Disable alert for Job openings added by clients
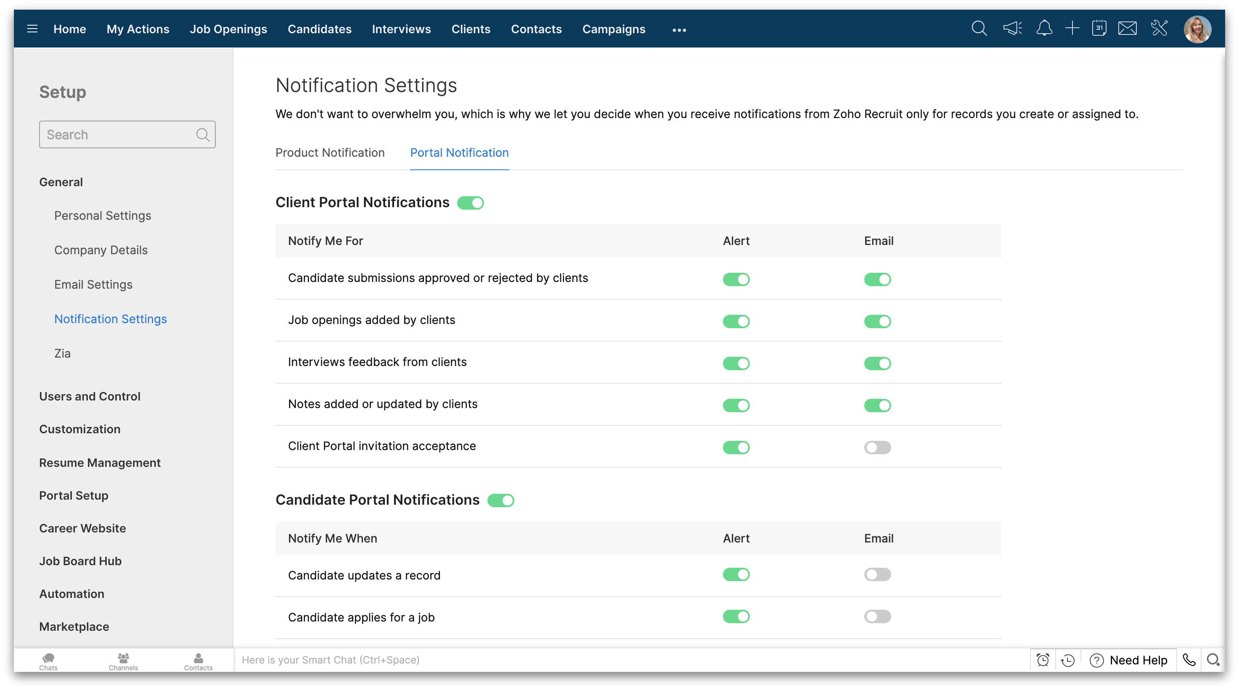 (x=736, y=321)
